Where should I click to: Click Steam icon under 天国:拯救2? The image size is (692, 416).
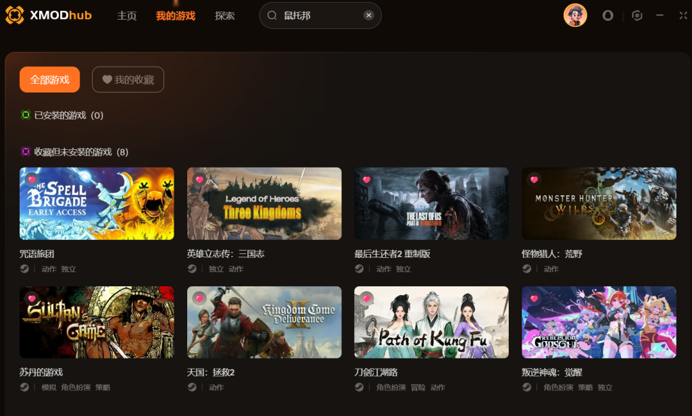tap(192, 388)
